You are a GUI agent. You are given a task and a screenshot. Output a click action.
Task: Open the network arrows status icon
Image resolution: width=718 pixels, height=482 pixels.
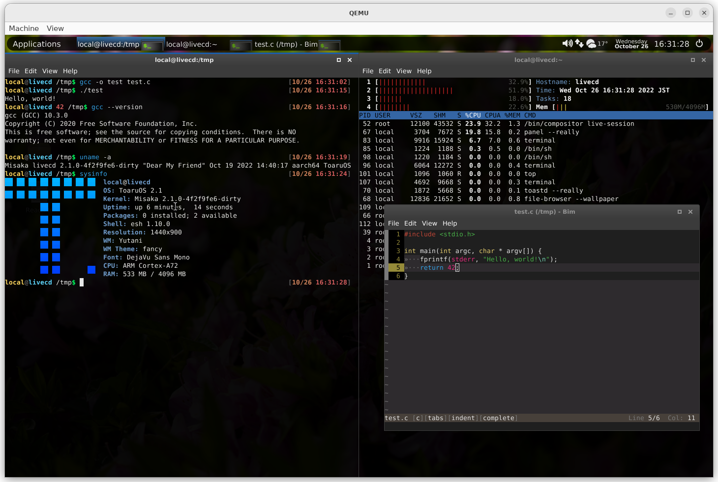point(579,44)
